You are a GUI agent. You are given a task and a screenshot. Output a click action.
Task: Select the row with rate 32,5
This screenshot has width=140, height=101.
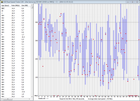[16, 77]
